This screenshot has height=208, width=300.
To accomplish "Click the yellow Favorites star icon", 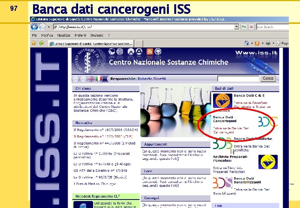I will coord(34,43).
